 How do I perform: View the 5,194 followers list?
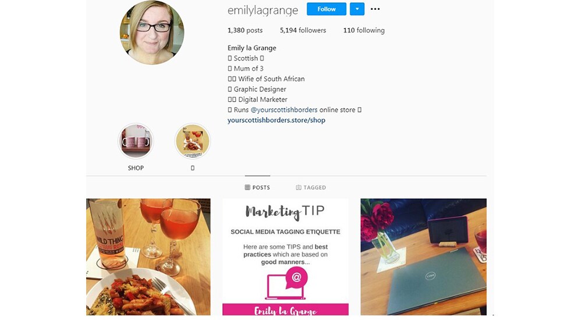pyautogui.click(x=303, y=30)
